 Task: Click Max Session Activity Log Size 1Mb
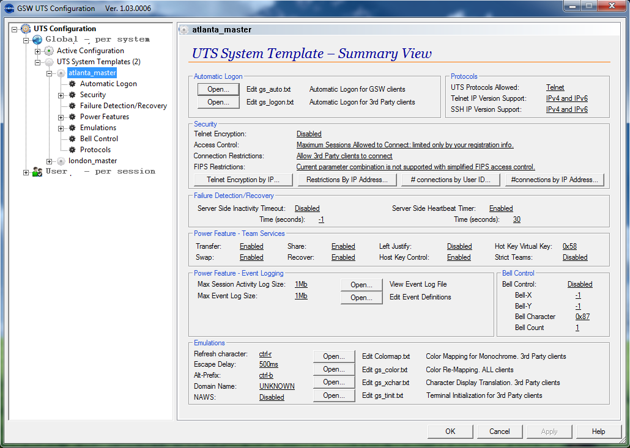click(x=301, y=284)
